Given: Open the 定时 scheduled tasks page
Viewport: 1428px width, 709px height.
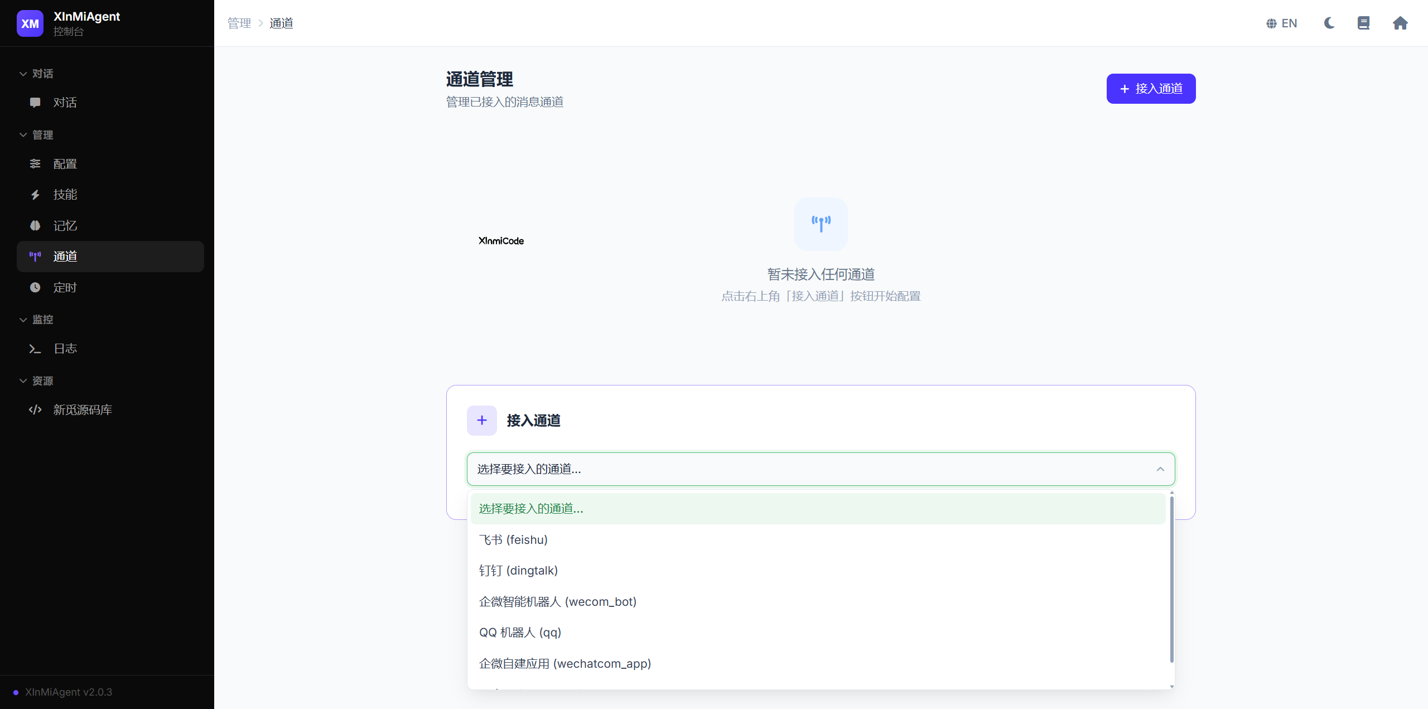Looking at the screenshot, I should coord(65,287).
